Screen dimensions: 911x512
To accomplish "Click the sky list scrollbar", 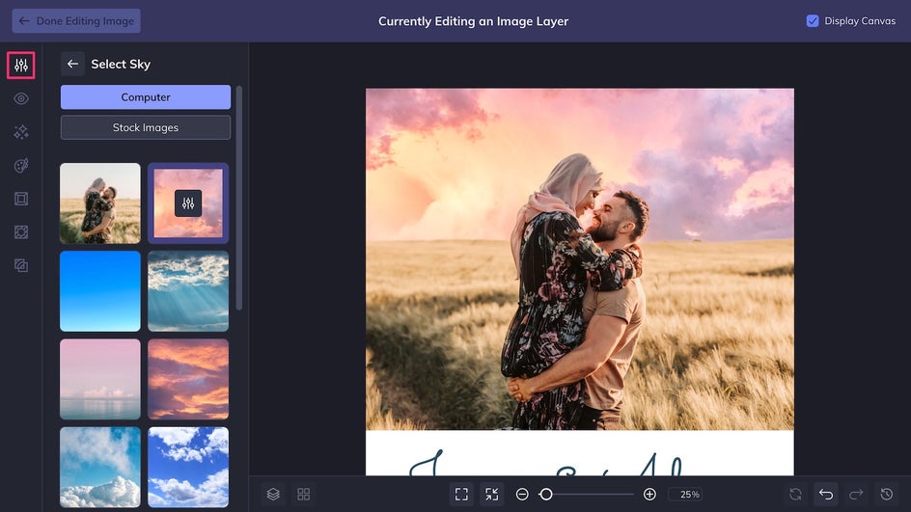I will click(238, 198).
